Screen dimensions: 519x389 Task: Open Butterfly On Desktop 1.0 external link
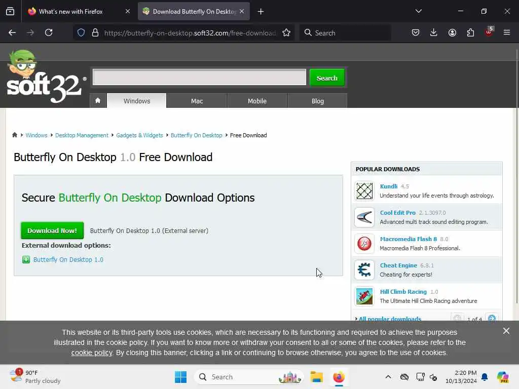[x=68, y=260]
